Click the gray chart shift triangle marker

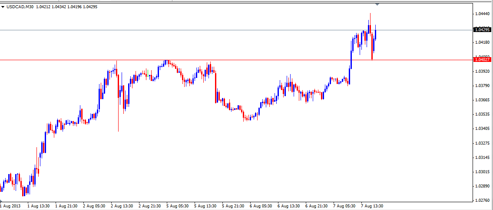377,4
